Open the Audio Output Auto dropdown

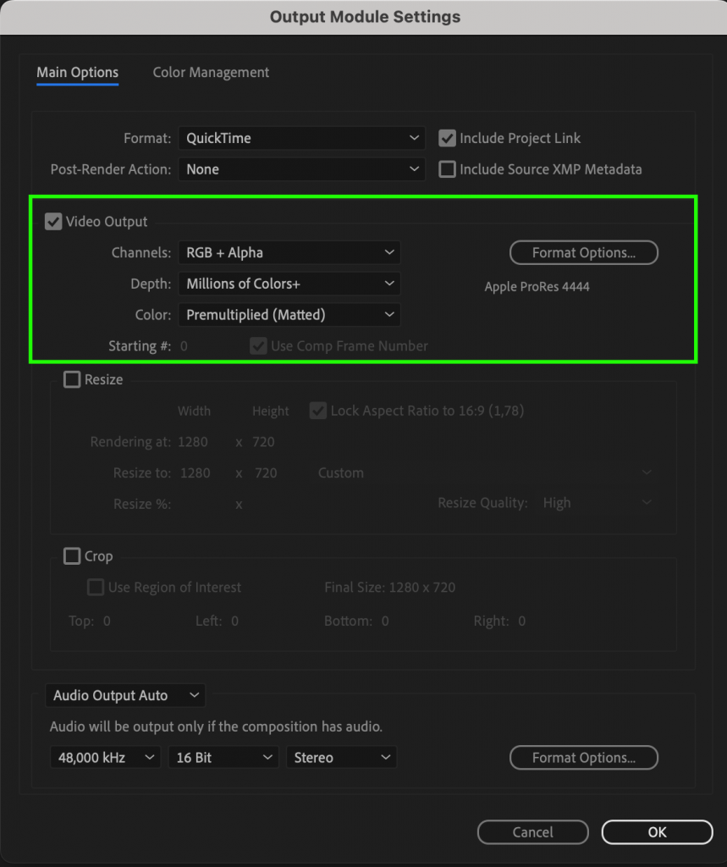(x=124, y=695)
